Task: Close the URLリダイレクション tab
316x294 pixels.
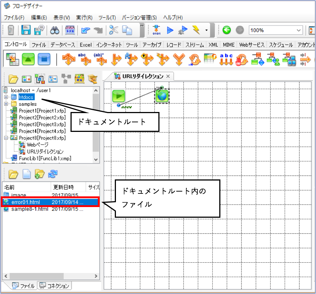Action: click(168, 76)
